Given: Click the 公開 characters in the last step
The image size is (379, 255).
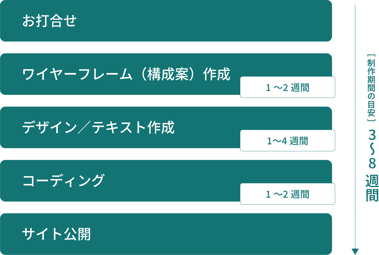Looking at the screenshot, I should (x=77, y=234).
